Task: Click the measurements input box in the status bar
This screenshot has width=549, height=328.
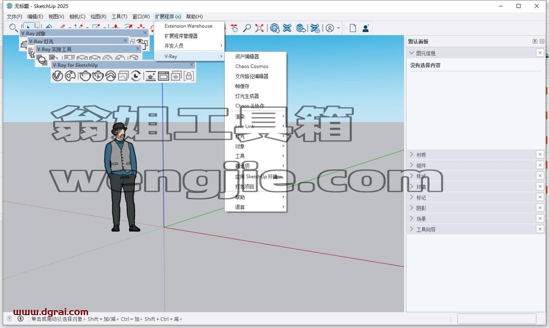Action: point(497,319)
